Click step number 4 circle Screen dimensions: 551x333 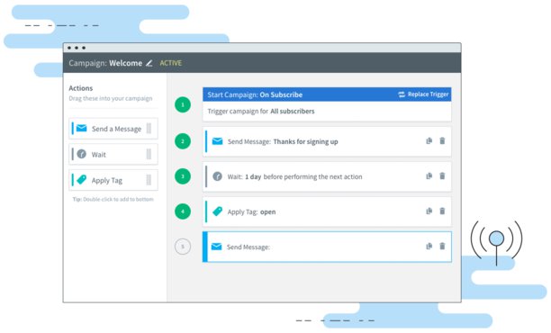click(x=183, y=211)
